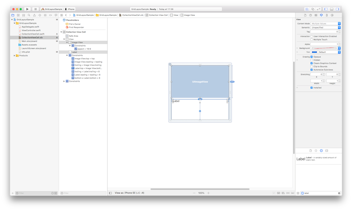Open the Size inspector
The image size is (352, 210).
[326, 15]
